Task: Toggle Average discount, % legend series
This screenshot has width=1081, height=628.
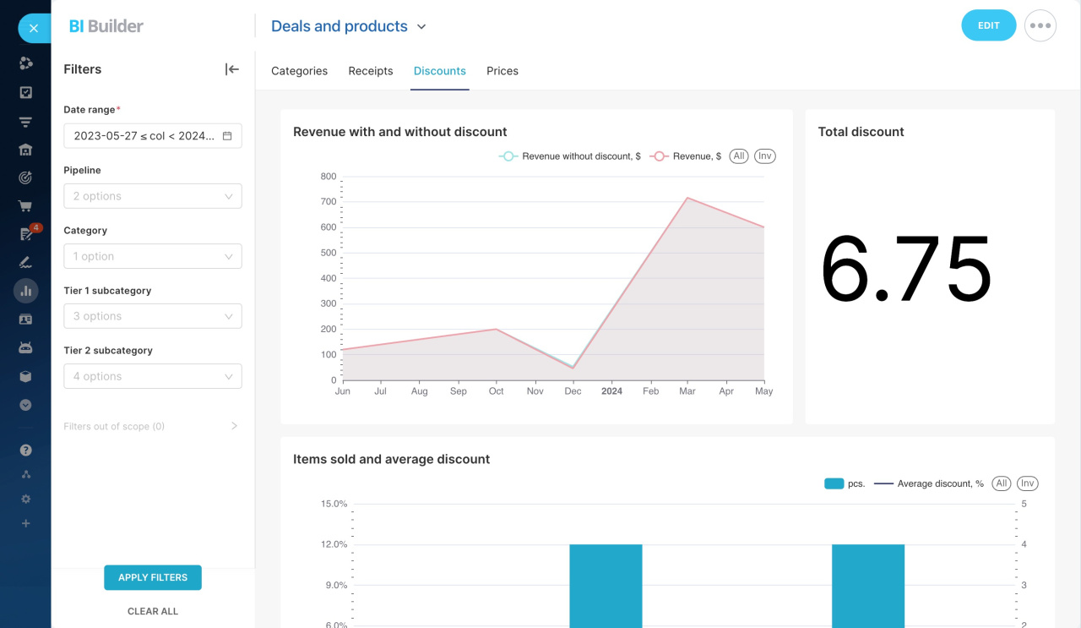Action: point(929,483)
